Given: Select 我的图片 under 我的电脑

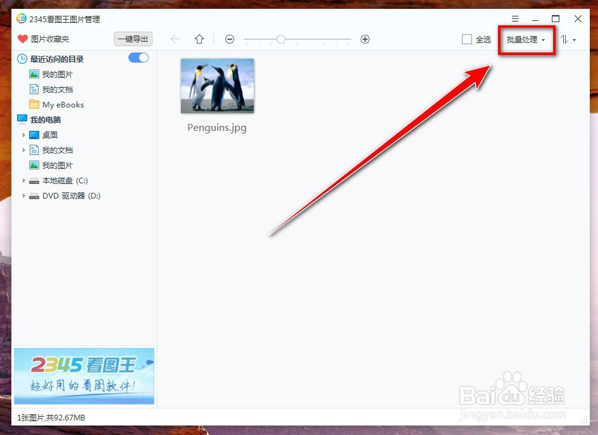Looking at the screenshot, I should coord(57,165).
